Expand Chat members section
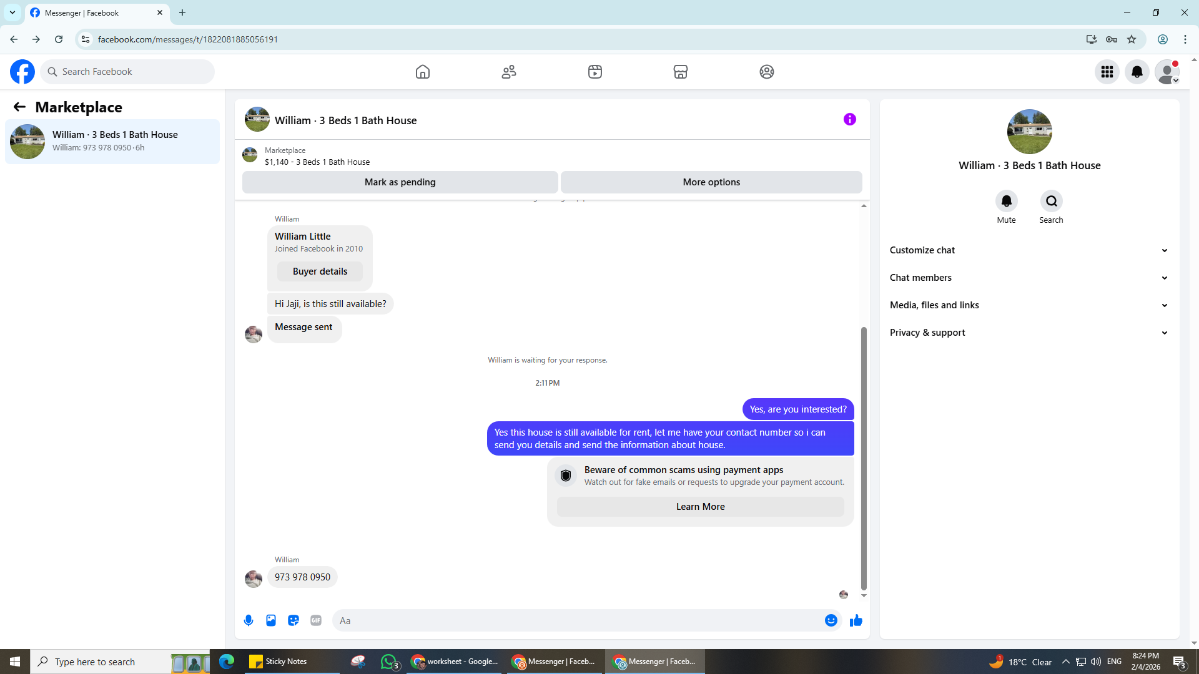1199x674 pixels. [1029, 278]
